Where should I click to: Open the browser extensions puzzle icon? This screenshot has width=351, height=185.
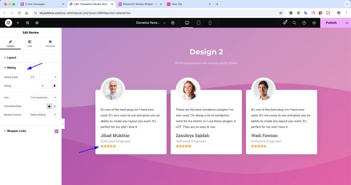[x=328, y=13]
